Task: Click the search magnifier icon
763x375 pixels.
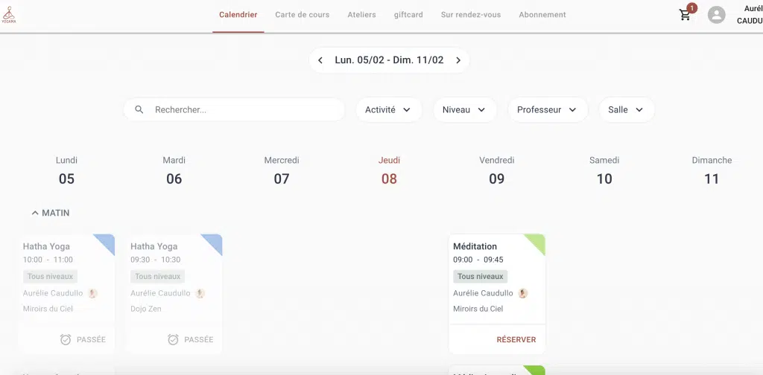Action: [x=139, y=109]
